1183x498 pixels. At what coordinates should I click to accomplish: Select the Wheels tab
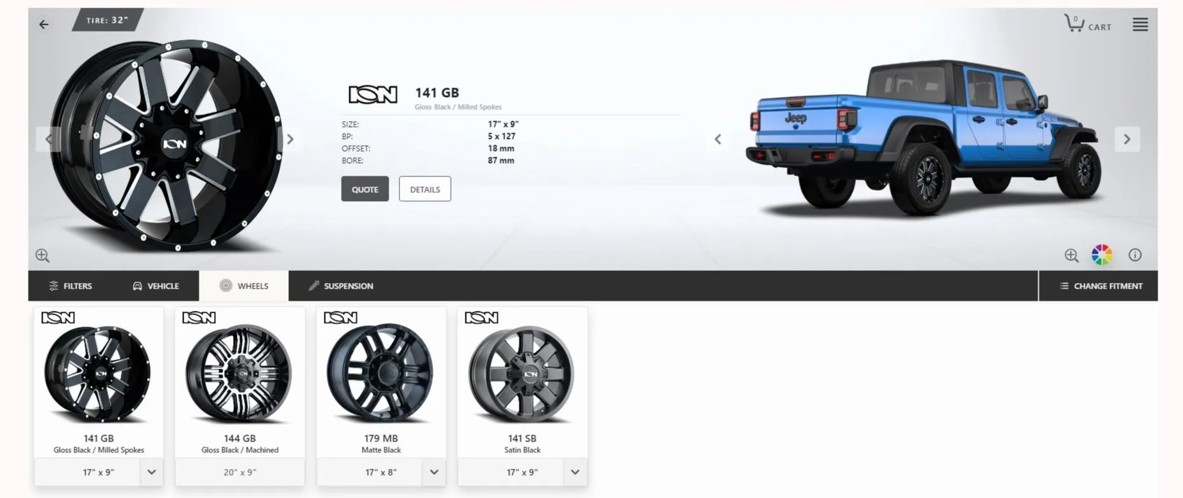pos(244,286)
